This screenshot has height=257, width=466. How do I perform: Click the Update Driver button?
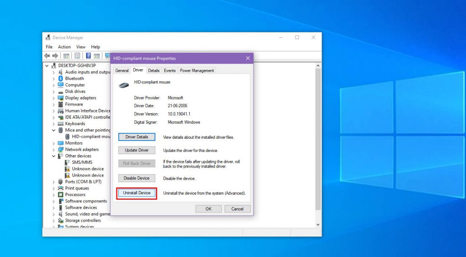click(x=137, y=151)
